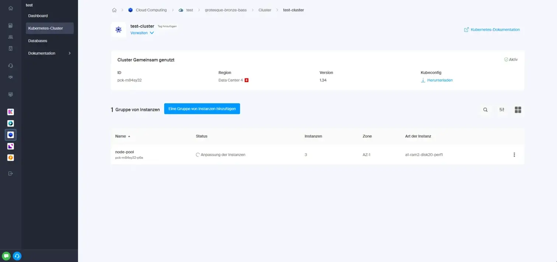Select the Kubernetes cube icon in the sidebar

coord(10,135)
